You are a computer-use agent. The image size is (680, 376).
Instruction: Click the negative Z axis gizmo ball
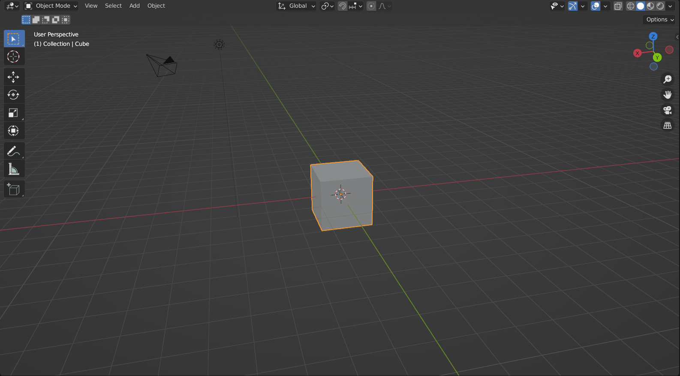(x=653, y=66)
